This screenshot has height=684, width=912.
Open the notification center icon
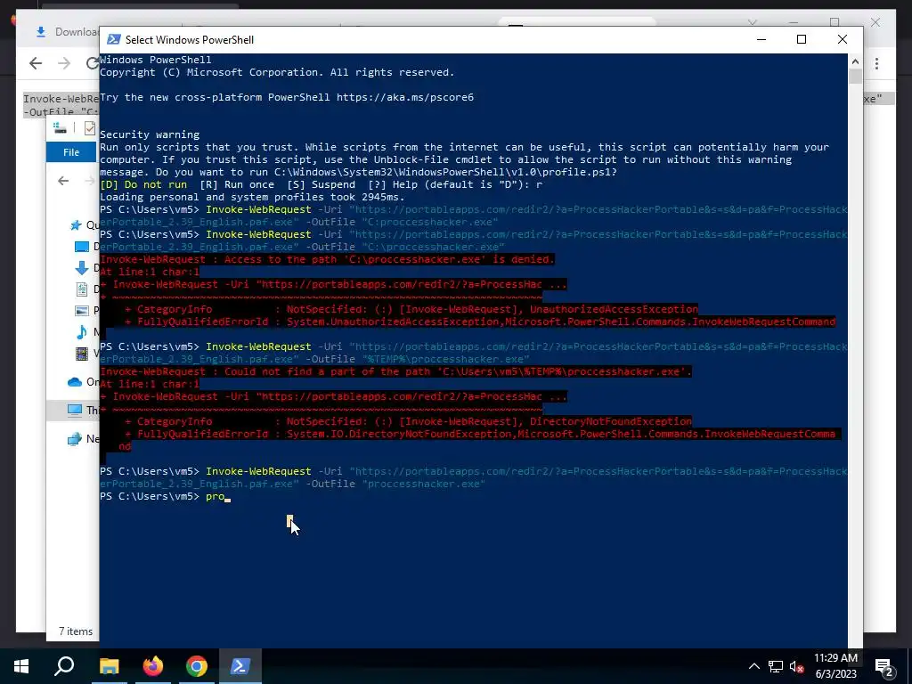click(x=884, y=667)
